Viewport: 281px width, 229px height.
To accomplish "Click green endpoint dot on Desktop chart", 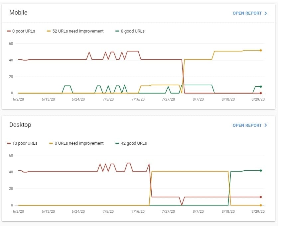I will click(261, 171).
